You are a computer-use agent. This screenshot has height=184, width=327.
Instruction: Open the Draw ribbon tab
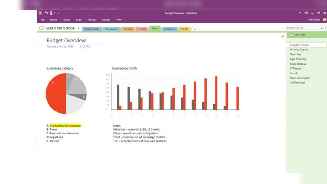coord(79,20)
